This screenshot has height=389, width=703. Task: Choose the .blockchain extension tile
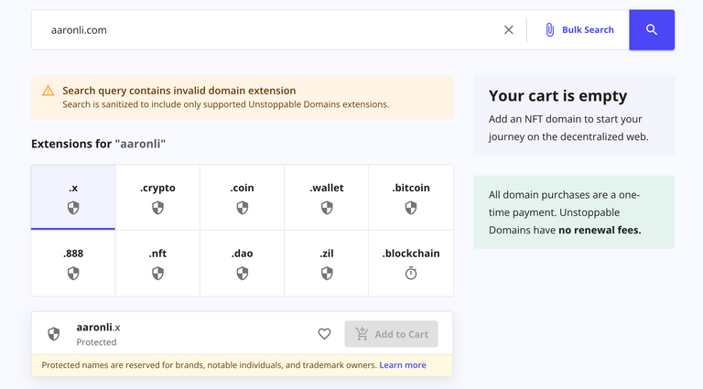411,263
